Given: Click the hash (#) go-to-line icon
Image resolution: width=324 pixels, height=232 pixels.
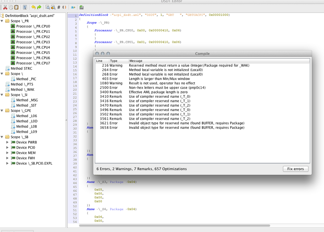Looking at the screenshot, I should point(59,7).
